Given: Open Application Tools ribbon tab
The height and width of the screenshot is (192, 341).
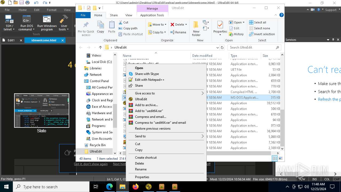Looking at the screenshot, I should 152,15.
